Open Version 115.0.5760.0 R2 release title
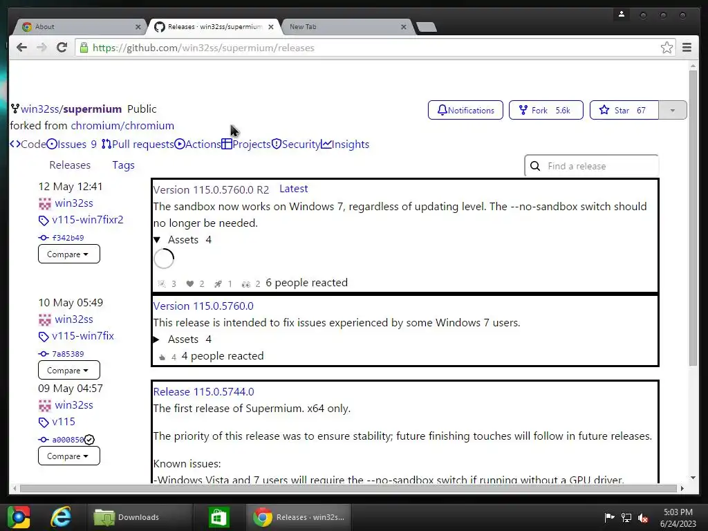Viewport: 708px width, 531px height. click(x=211, y=189)
